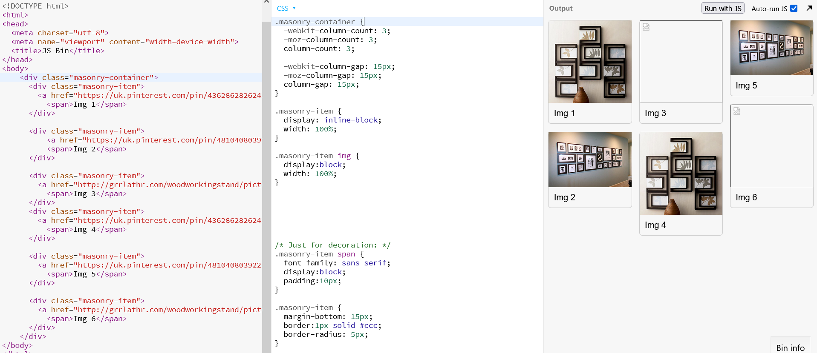Image resolution: width=817 pixels, height=353 pixels.
Task: Click the broken image icon above Img 6
Action: tap(737, 111)
